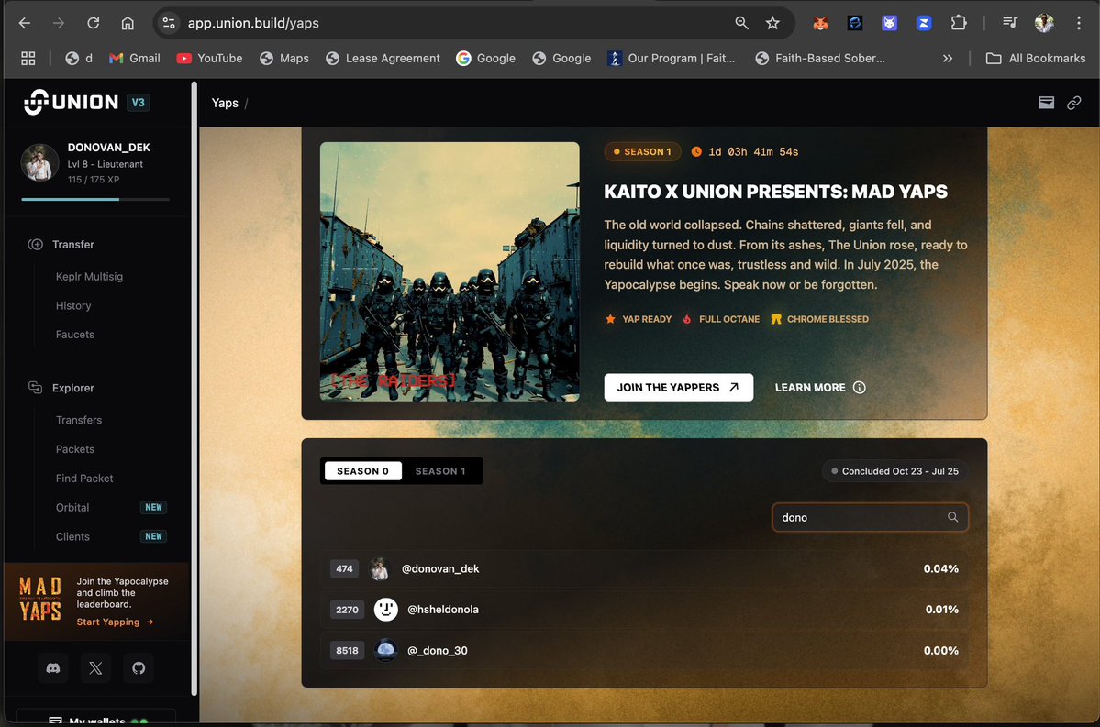The width and height of the screenshot is (1100, 727).
Task: Open the Gmail bookmark
Action: pos(135,58)
